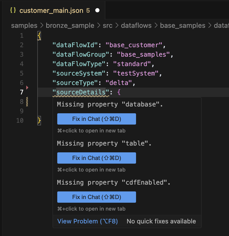Click the 'No quick fixes available' text
229x236 pixels.
pyautogui.click(x=161, y=221)
